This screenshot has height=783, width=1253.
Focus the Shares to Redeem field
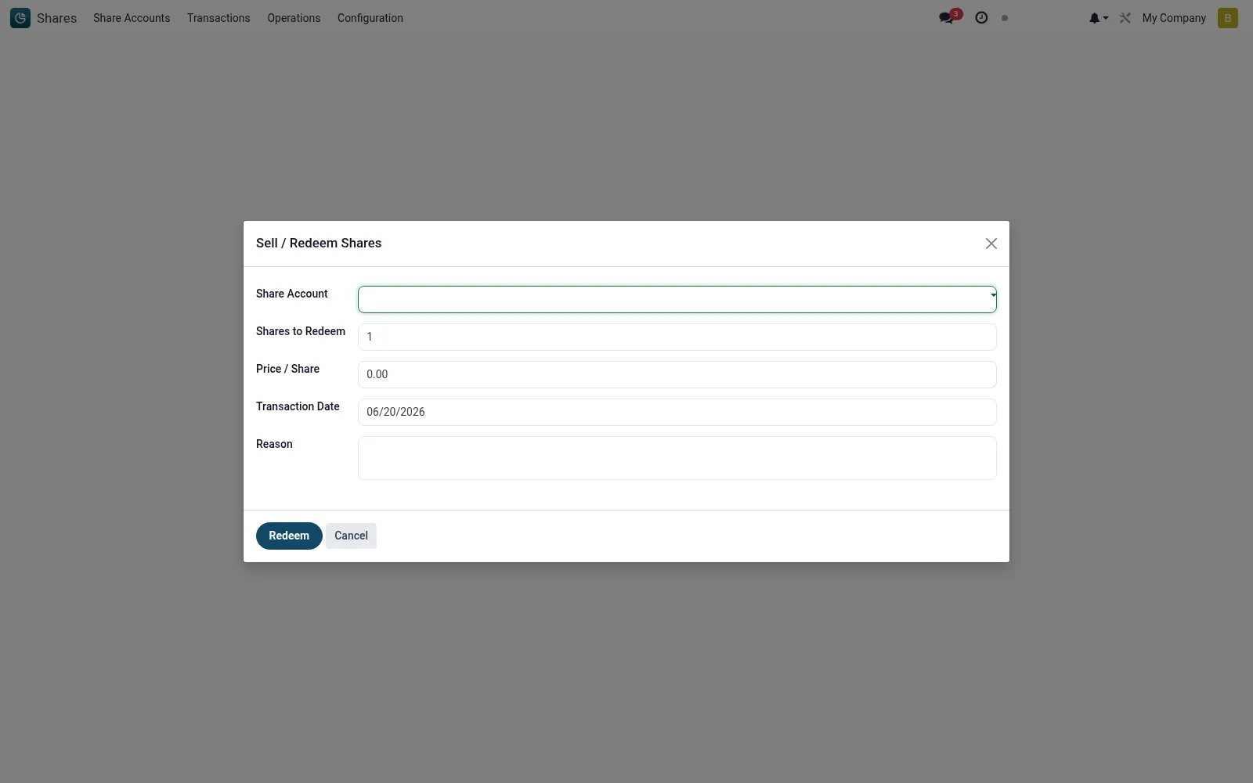677,337
